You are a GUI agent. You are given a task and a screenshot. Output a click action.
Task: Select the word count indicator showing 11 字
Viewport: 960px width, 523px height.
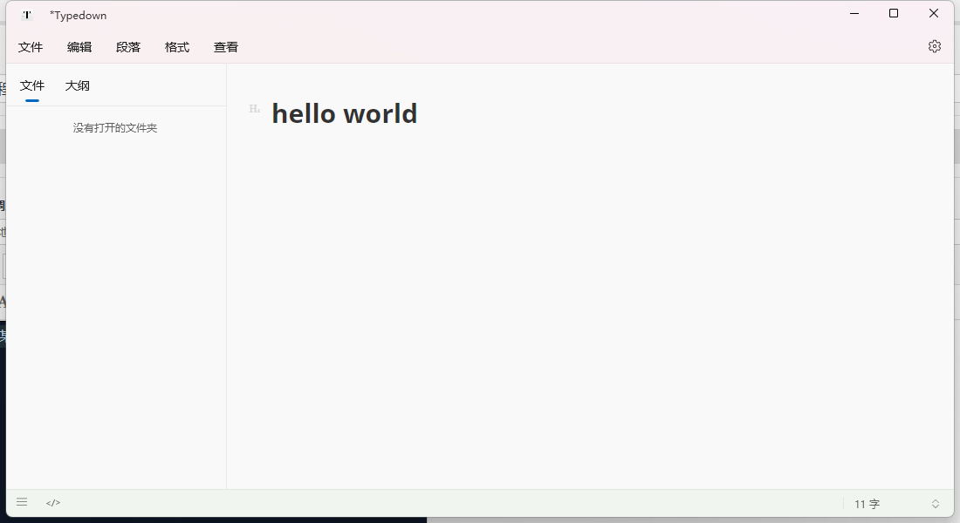tap(867, 504)
